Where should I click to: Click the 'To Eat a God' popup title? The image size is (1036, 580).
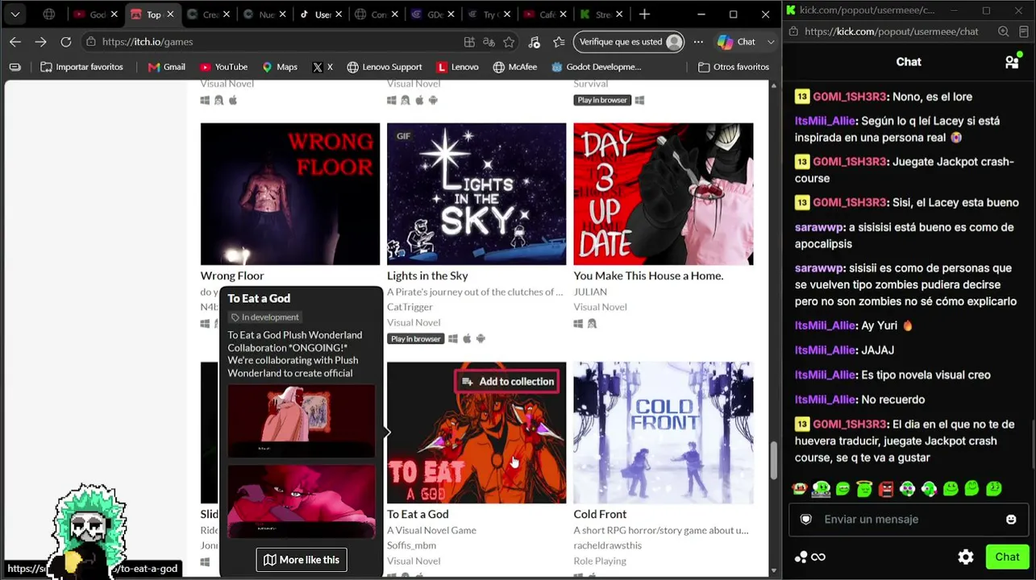point(259,298)
